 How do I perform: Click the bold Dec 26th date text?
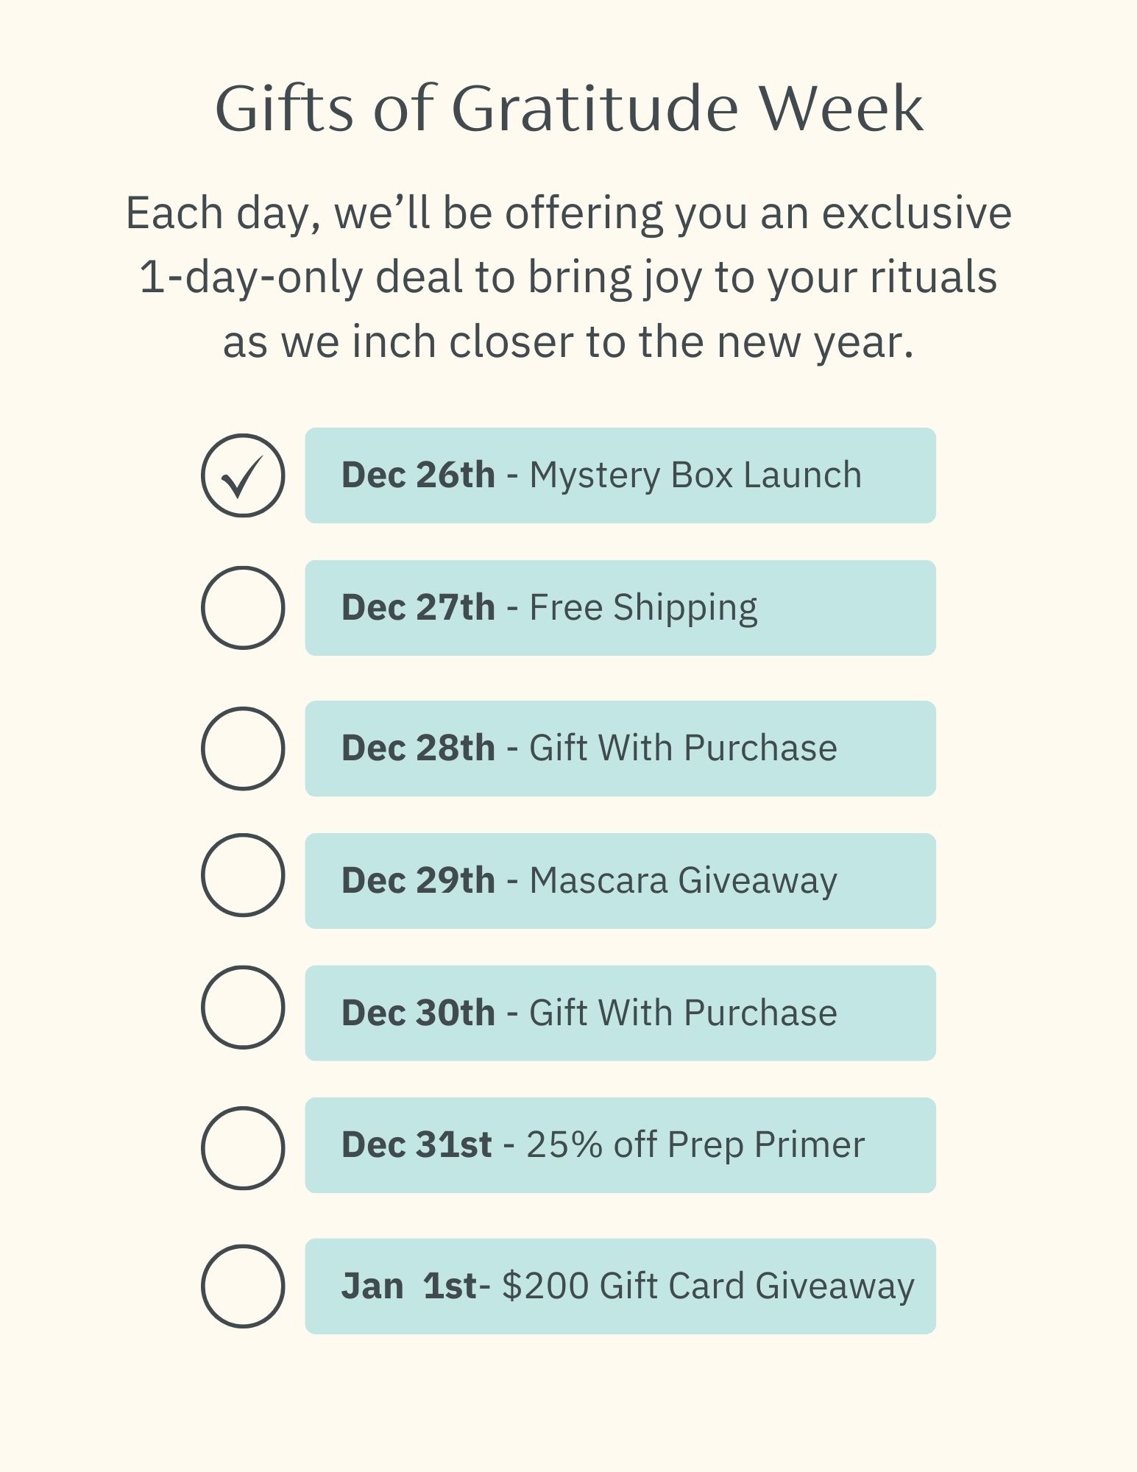pyautogui.click(x=418, y=475)
